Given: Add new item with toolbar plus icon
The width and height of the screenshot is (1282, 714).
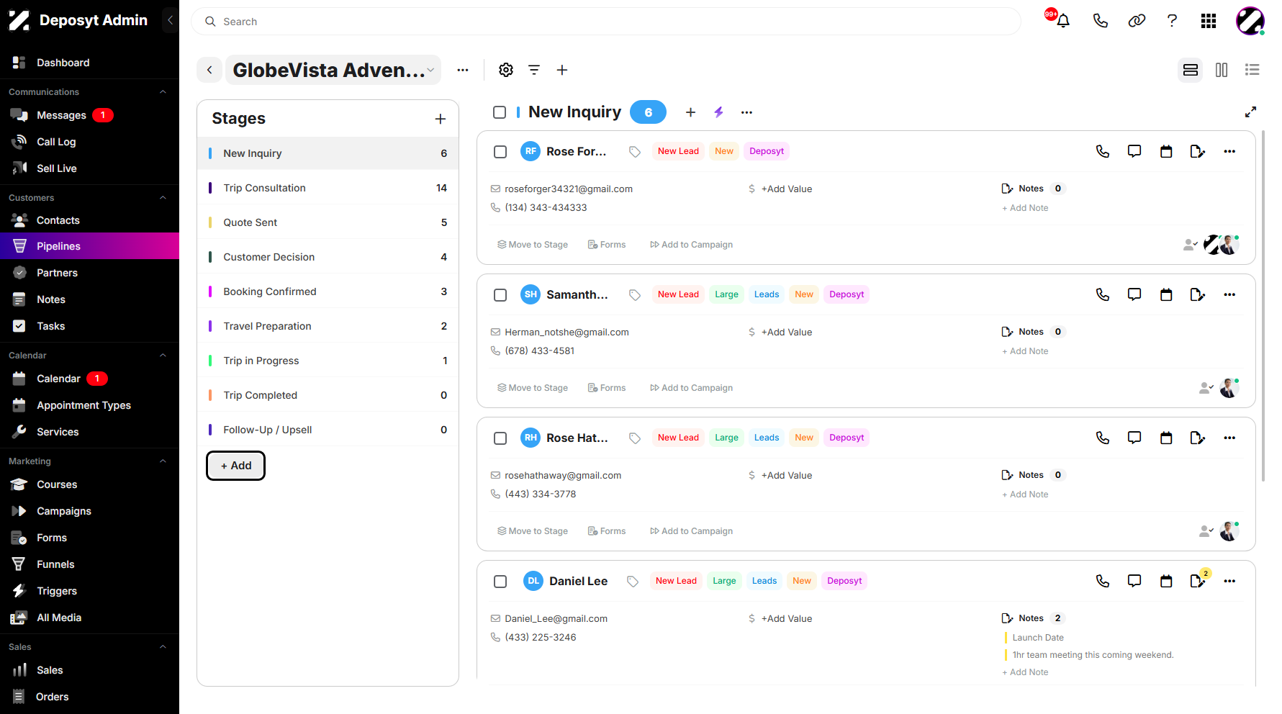Looking at the screenshot, I should pos(562,70).
